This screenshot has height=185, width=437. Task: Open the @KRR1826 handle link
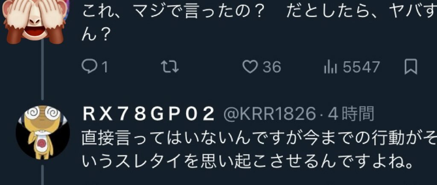(270, 115)
